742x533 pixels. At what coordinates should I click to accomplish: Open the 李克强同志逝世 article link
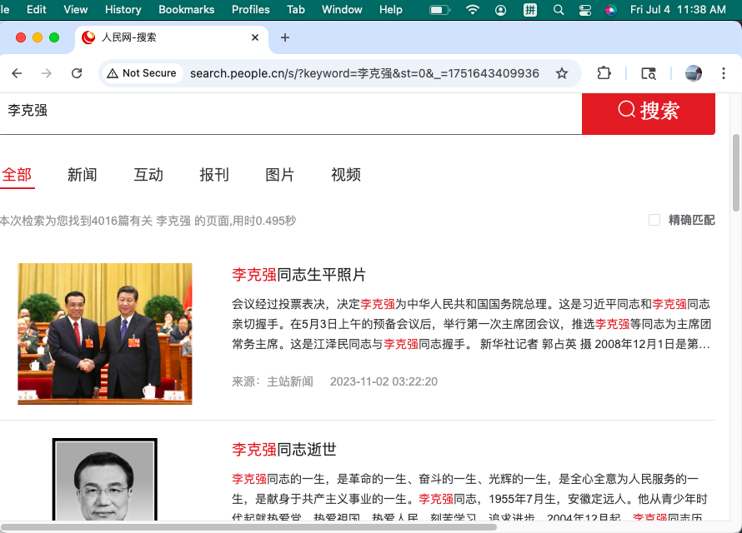tap(284, 450)
